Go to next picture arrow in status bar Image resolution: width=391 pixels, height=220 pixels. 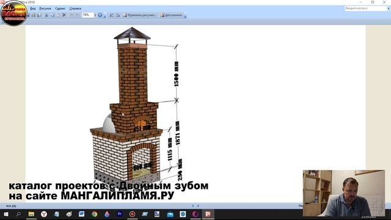198,206
